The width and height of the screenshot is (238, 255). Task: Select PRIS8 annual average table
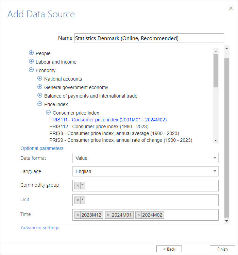[x=114, y=133]
